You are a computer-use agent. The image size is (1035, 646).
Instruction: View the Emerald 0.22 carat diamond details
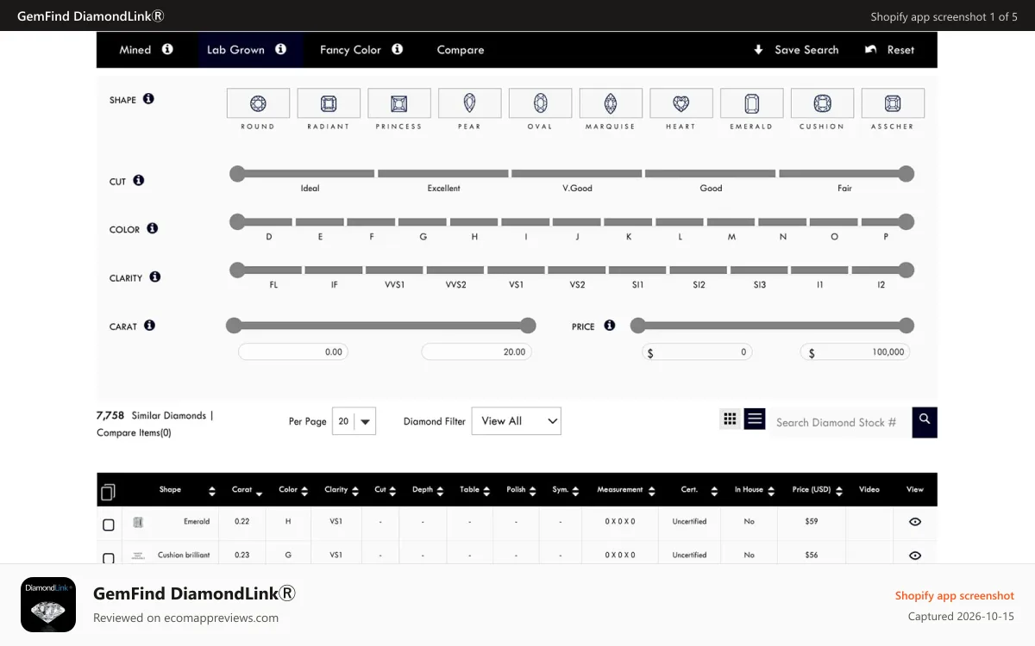point(915,522)
